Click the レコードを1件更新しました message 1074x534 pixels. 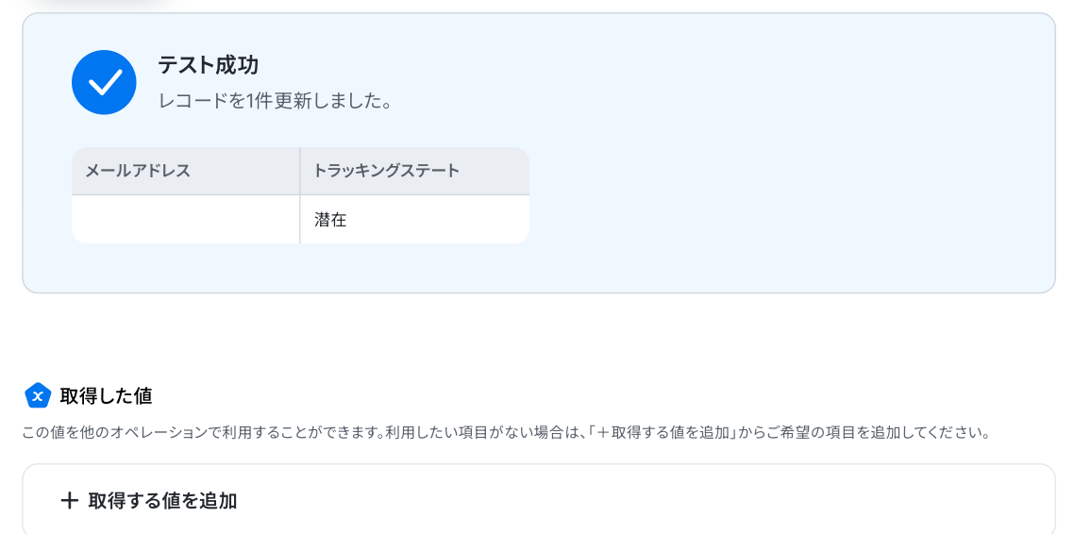[x=275, y=101]
